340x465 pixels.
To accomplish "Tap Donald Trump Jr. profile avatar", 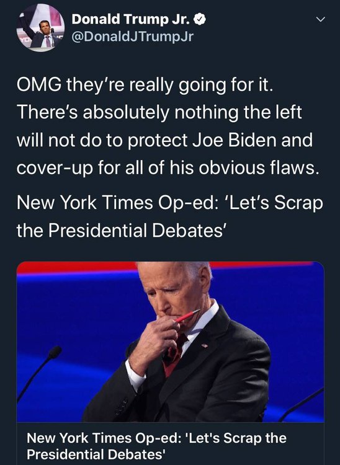I will point(41,28).
